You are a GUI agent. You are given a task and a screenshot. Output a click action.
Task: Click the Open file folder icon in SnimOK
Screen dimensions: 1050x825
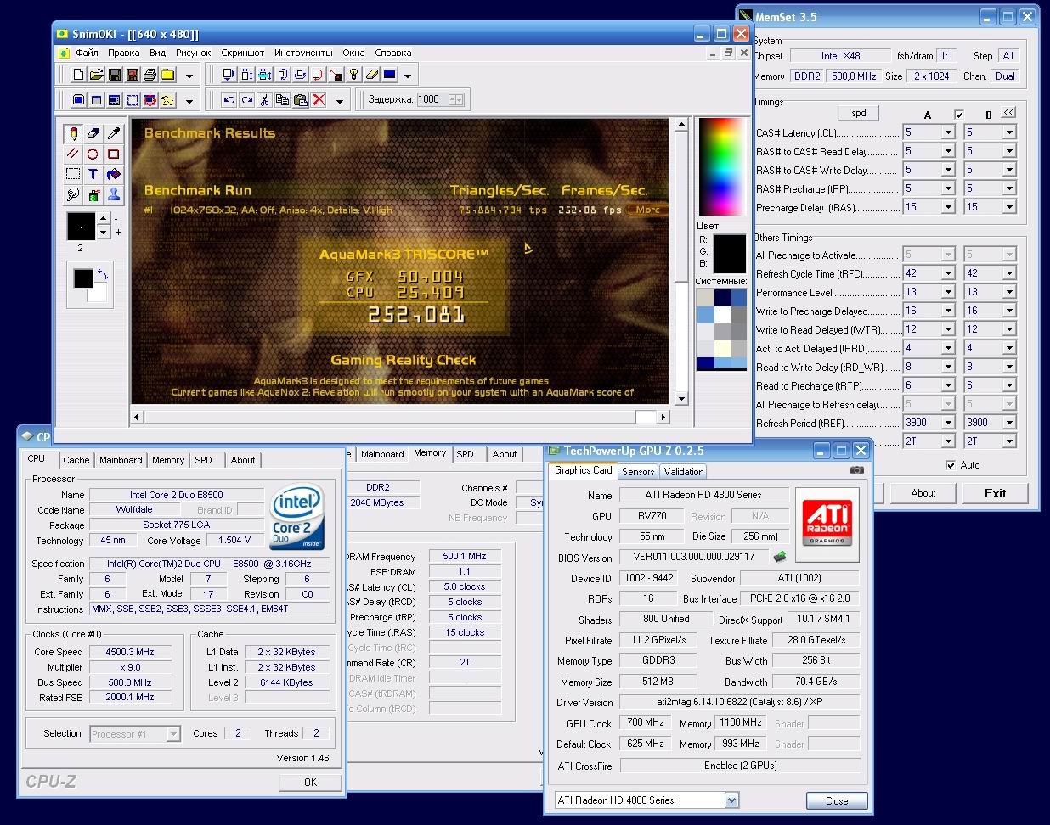[x=96, y=75]
